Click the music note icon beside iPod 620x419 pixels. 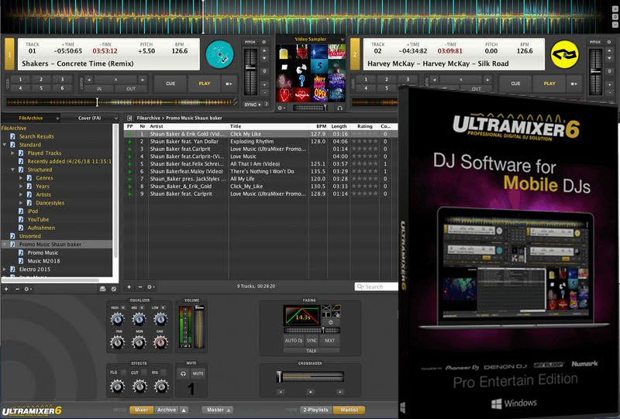tap(21, 211)
